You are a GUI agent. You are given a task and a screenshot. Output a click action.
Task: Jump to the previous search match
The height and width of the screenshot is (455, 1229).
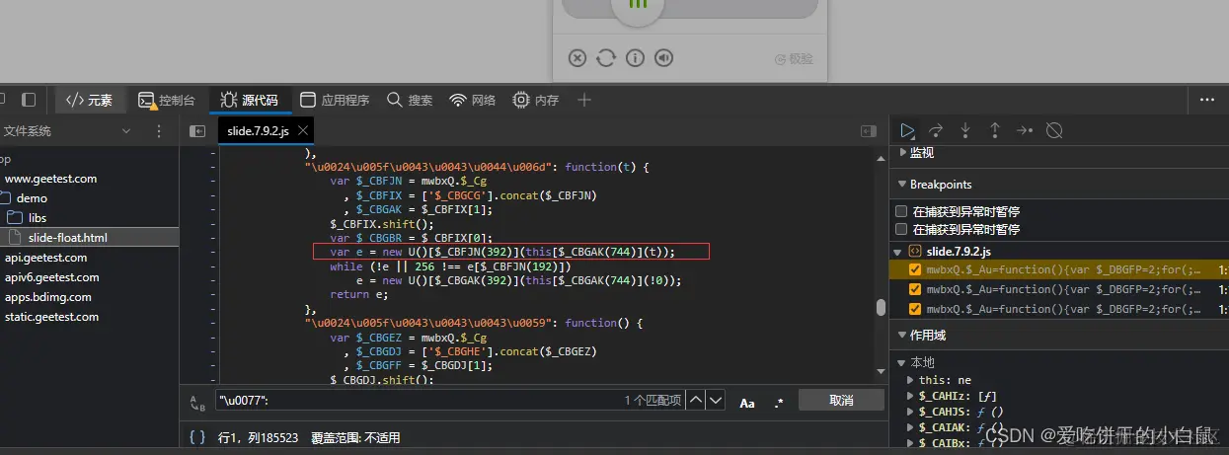(x=696, y=401)
